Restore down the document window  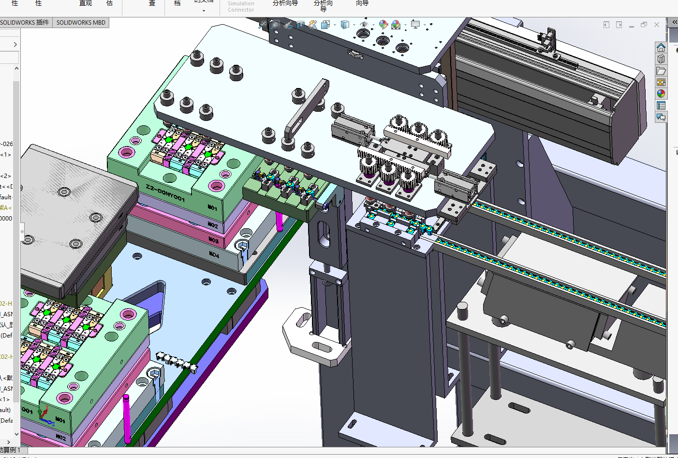(644, 25)
